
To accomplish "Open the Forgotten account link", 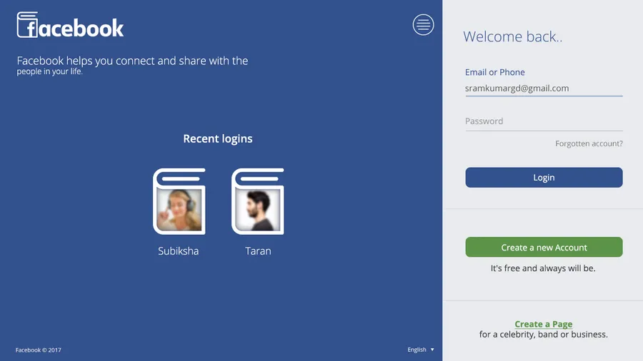I will [x=589, y=143].
